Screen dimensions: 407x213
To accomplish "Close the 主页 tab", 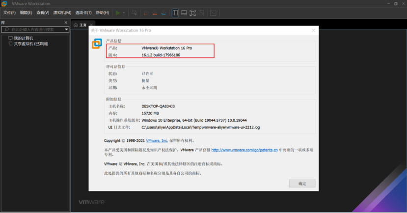I will point(91,25).
